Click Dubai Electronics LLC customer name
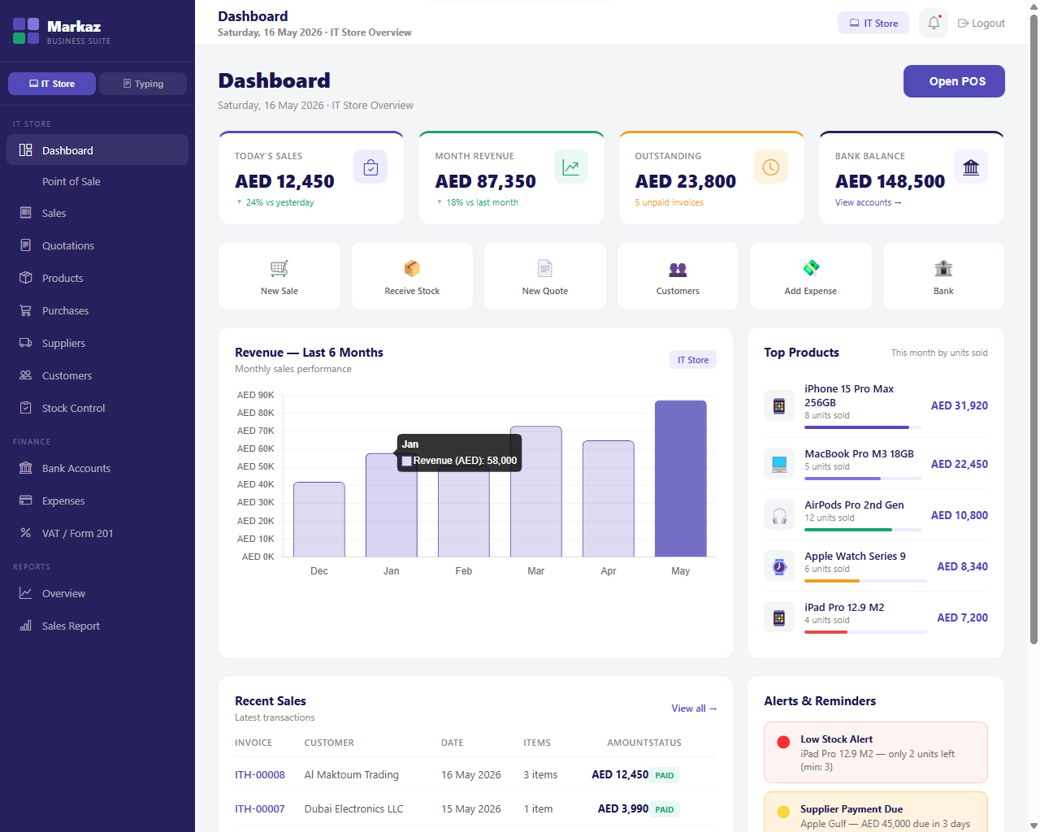 pos(354,808)
